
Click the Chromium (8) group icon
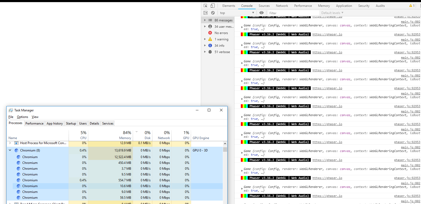click(16, 150)
